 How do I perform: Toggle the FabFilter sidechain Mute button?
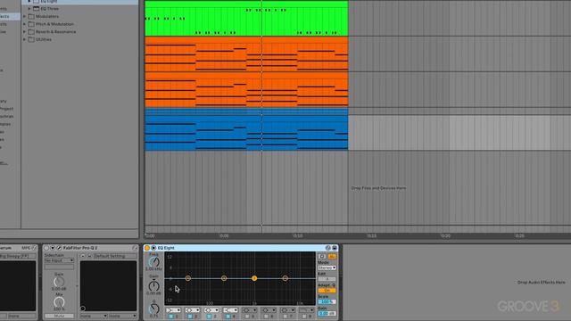pyautogui.click(x=59, y=316)
